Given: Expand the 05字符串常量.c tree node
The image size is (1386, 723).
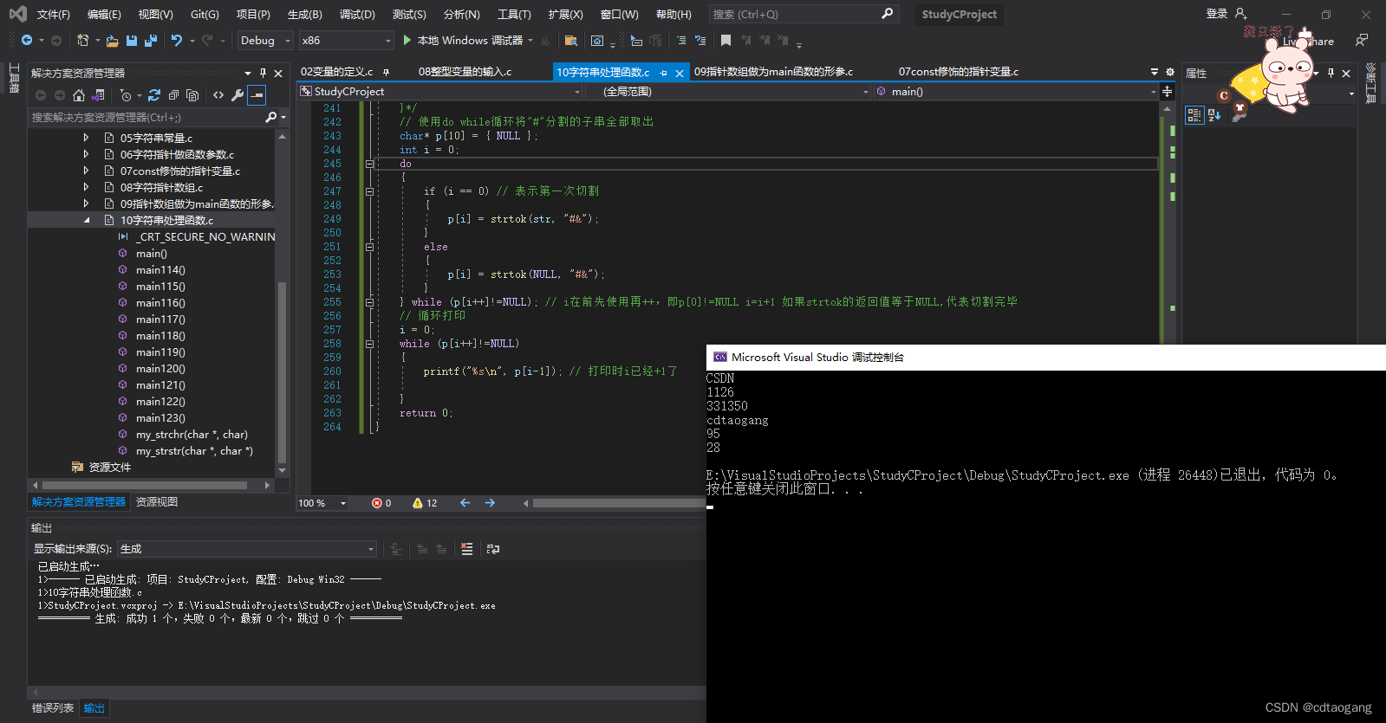Looking at the screenshot, I should click(x=86, y=138).
